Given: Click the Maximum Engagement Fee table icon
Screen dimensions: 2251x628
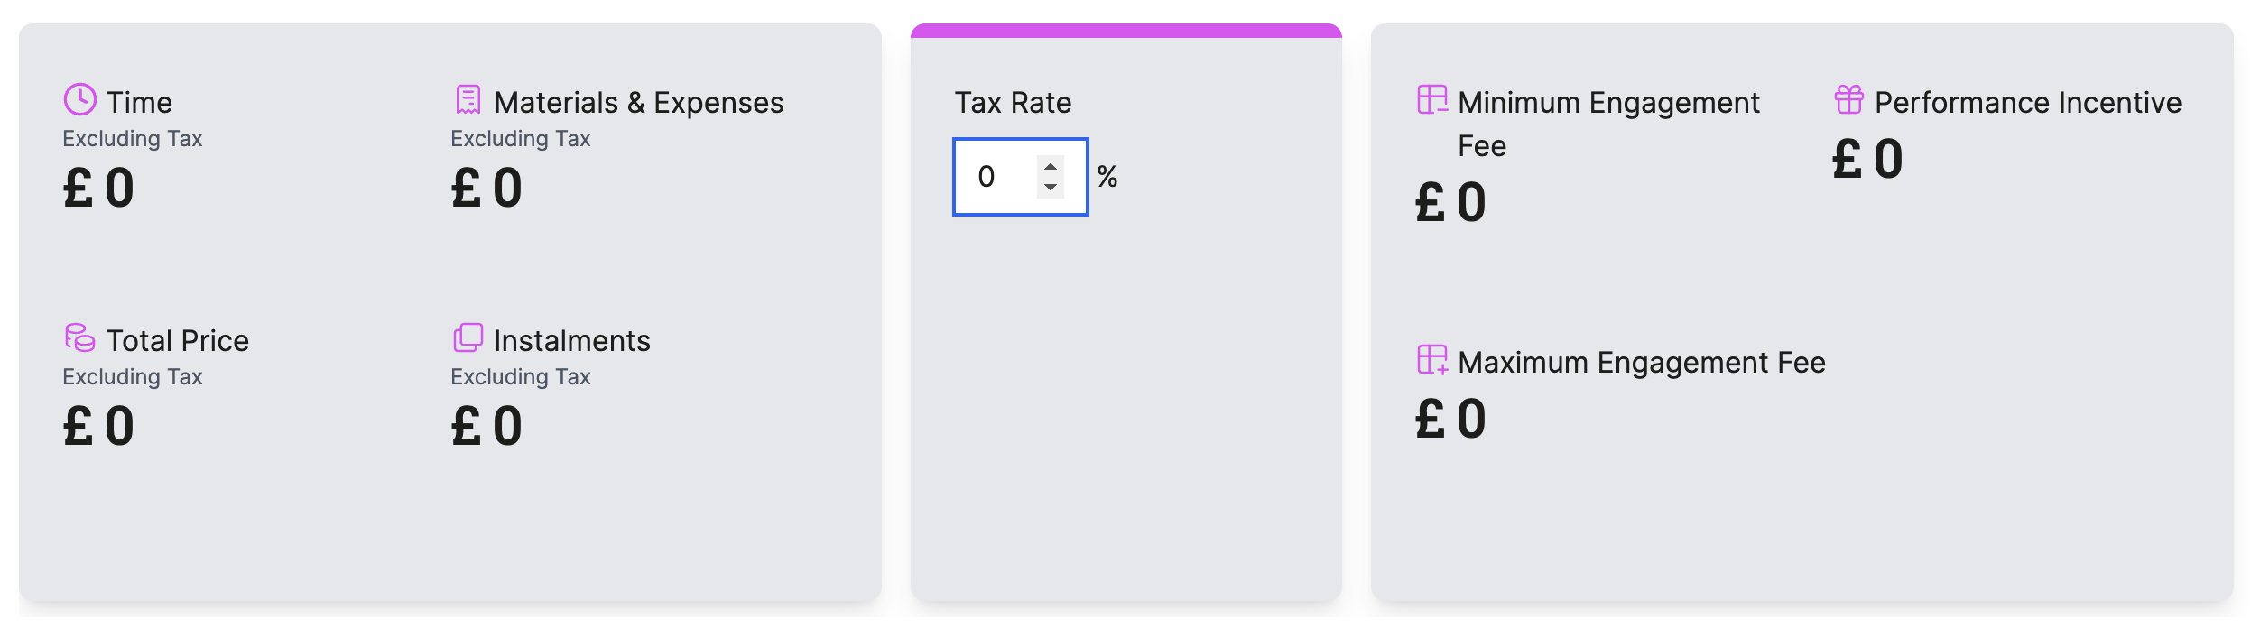Looking at the screenshot, I should tap(1432, 360).
